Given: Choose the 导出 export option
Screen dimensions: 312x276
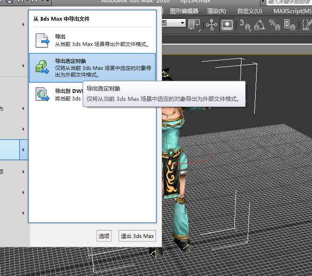Looking at the screenshot, I should point(92,40).
